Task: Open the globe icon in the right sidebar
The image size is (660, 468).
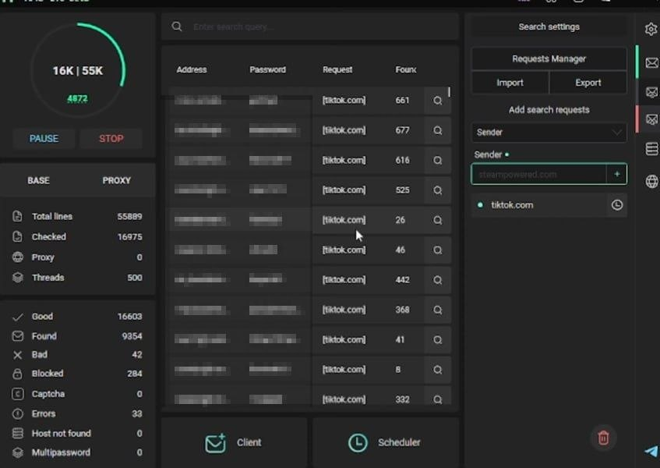Action: tap(651, 182)
